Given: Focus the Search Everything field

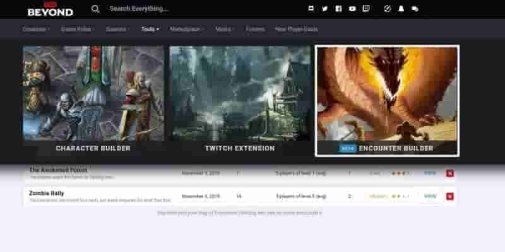Looking at the screenshot, I should pos(139,9).
